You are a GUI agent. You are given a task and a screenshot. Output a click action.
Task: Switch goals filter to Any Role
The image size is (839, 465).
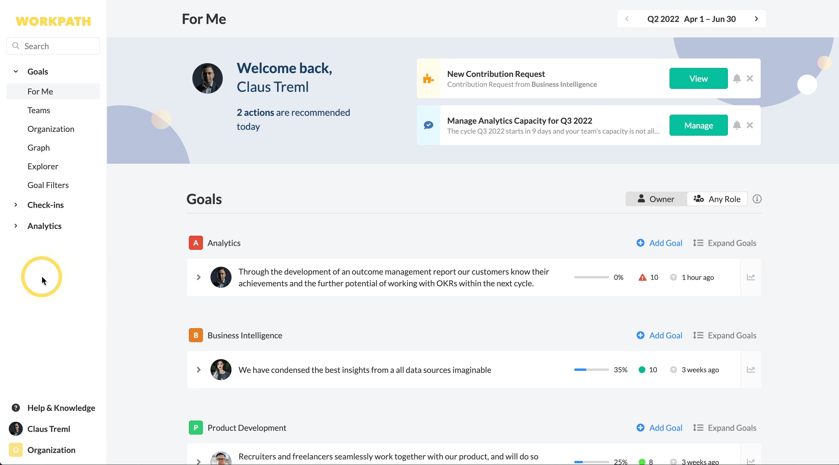717,199
